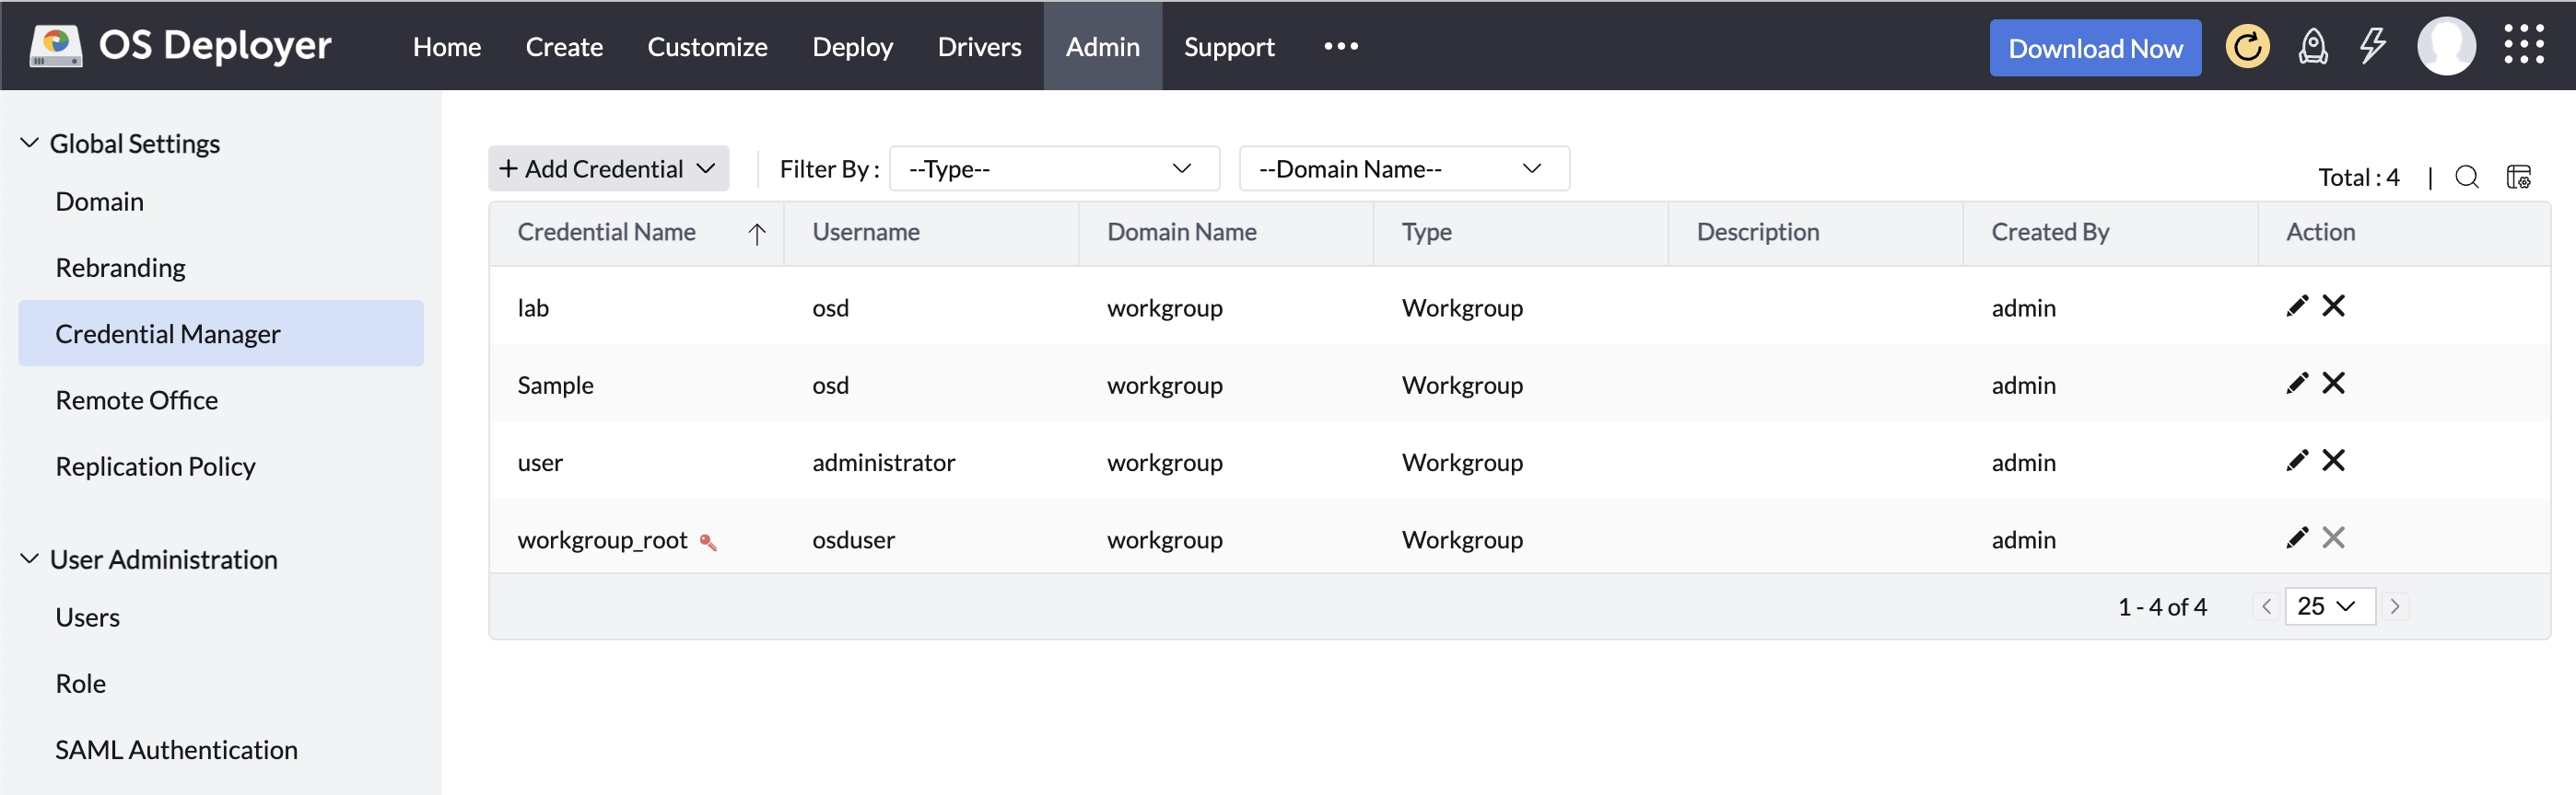Click the refresh icon in top bar
Image resolution: width=2576 pixels, height=795 pixels.
pos(2247,47)
